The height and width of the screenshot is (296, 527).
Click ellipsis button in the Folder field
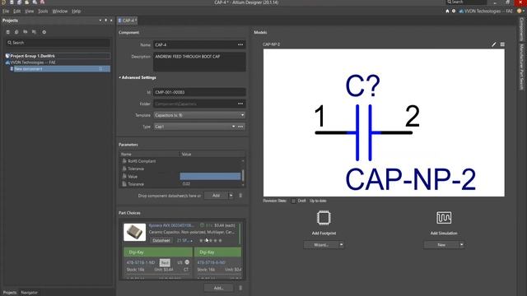pos(240,104)
